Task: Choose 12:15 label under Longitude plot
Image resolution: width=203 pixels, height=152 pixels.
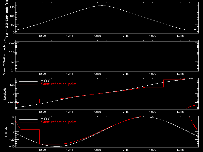Action: [x=70, y=112]
